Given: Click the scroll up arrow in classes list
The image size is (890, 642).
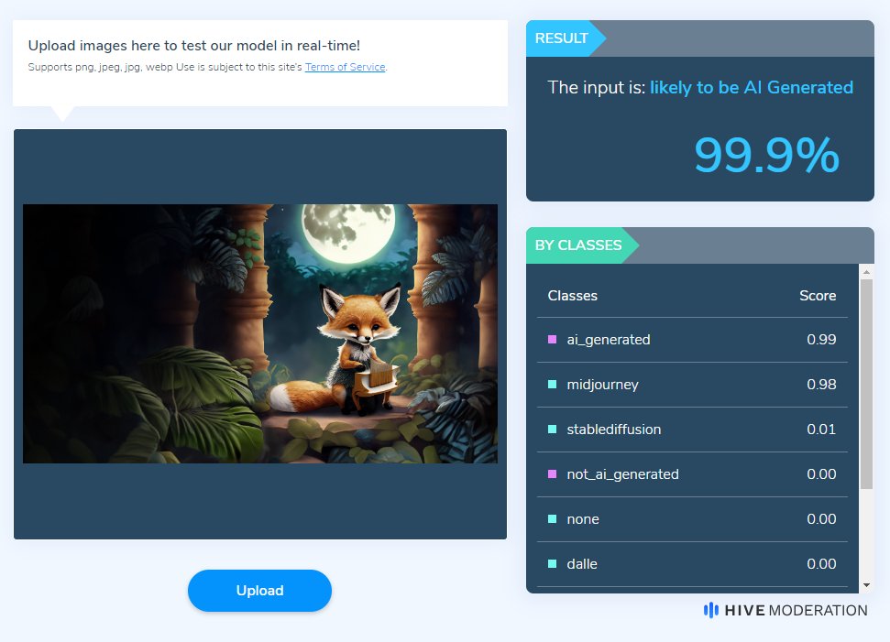Looking at the screenshot, I should (866, 272).
